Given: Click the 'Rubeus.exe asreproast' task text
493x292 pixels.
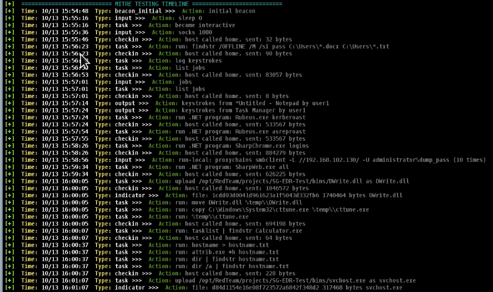Looking at the screenshot, I should coord(270,132).
